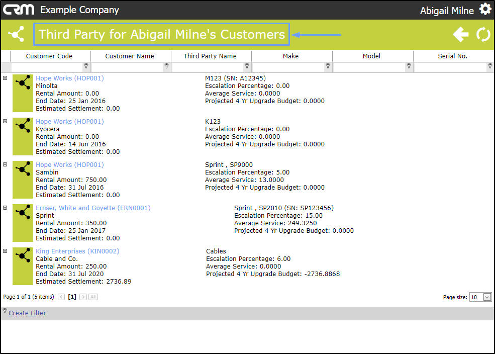Click the CRM logo in the header
Screen dimensions: 495x354
[x=19, y=10]
